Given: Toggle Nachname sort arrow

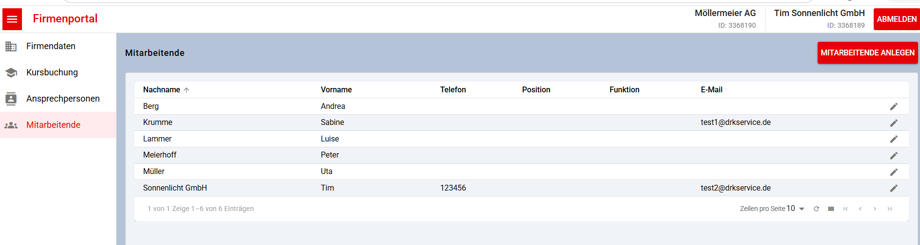Looking at the screenshot, I should (x=186, y=90).
